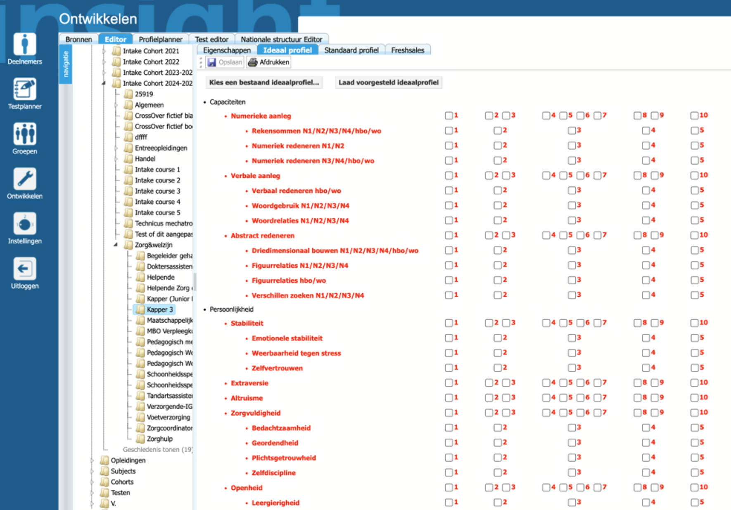Click the Afdrukken printer icon
This screenshot has height=510, width=731.
(x=253, y=62)
